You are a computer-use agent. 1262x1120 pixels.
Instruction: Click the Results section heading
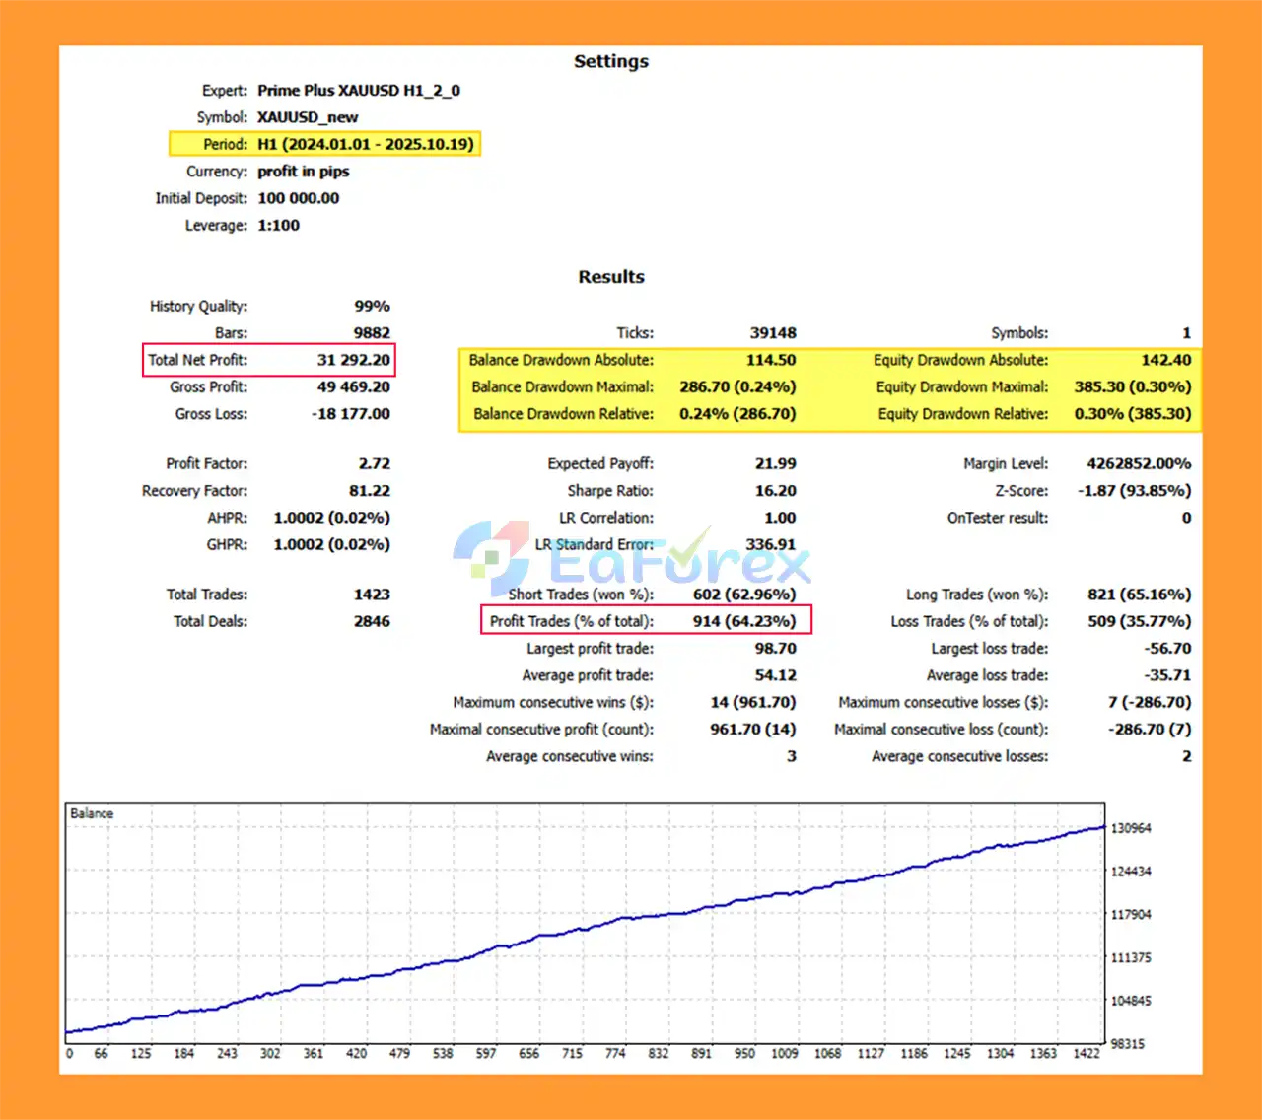tap(611, 277)
